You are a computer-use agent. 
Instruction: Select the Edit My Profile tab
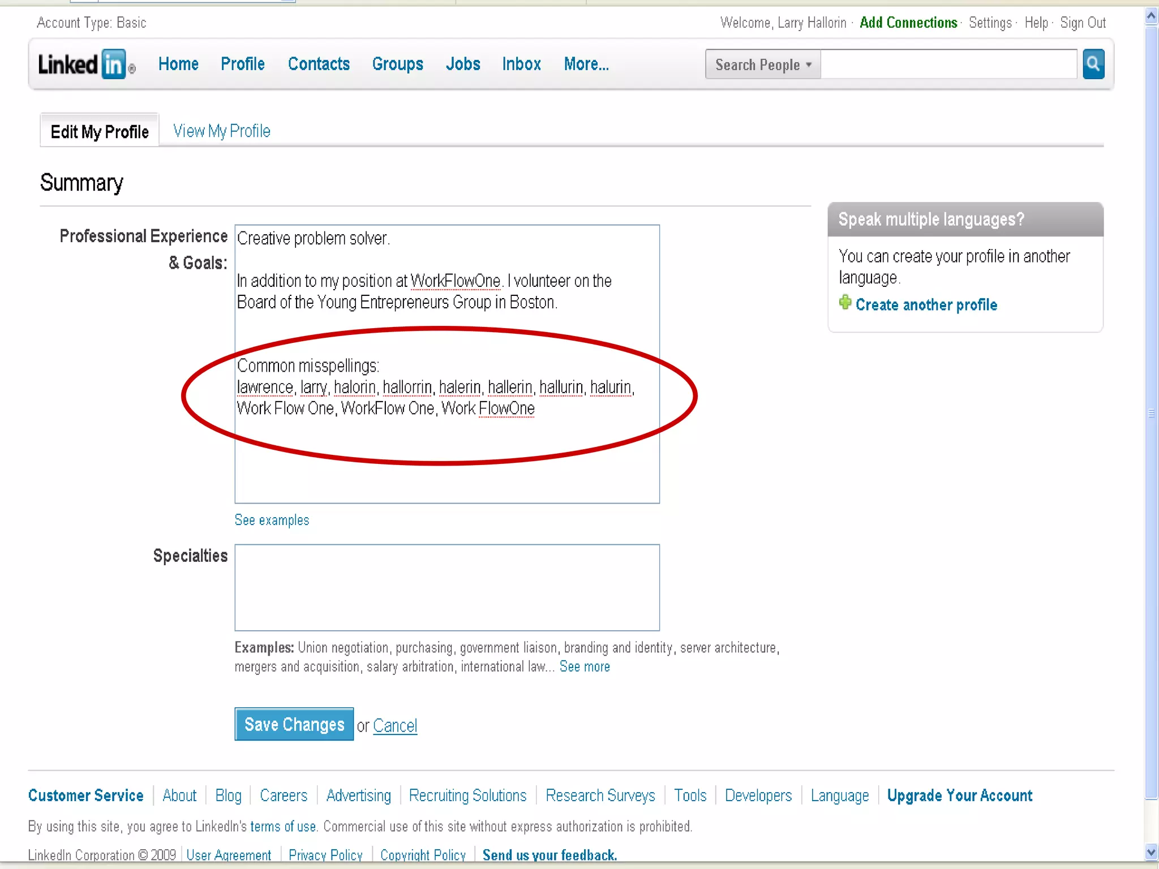point(100,132)
